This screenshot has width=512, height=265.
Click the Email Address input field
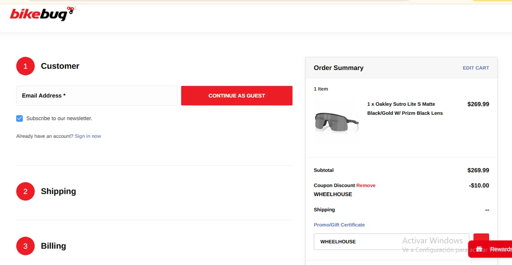tap(97, 96)
